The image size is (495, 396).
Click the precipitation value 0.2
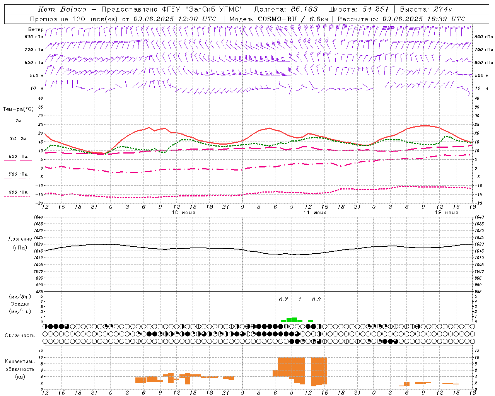click(316, 299)
